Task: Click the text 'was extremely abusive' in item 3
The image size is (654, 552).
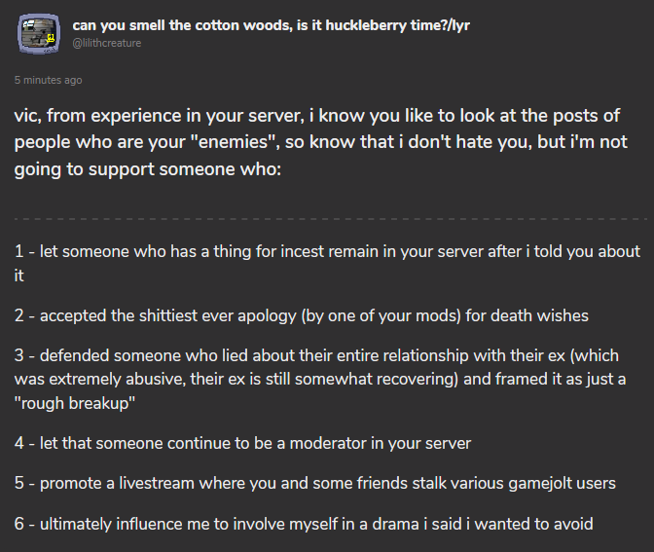Action: 99,380
